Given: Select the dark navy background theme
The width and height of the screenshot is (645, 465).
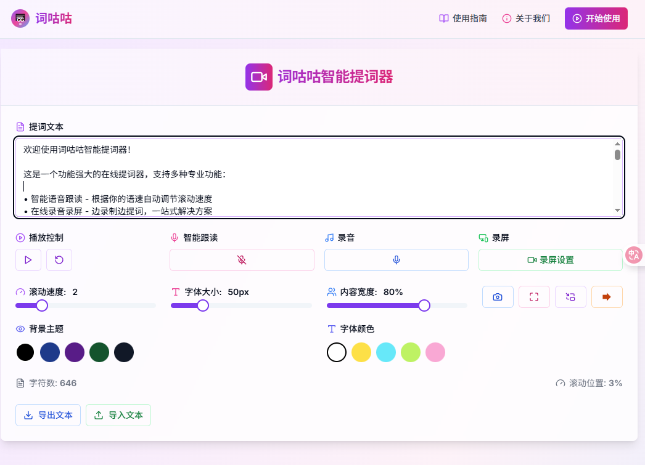Looking at the screenshot, I should tap(124, 352).
